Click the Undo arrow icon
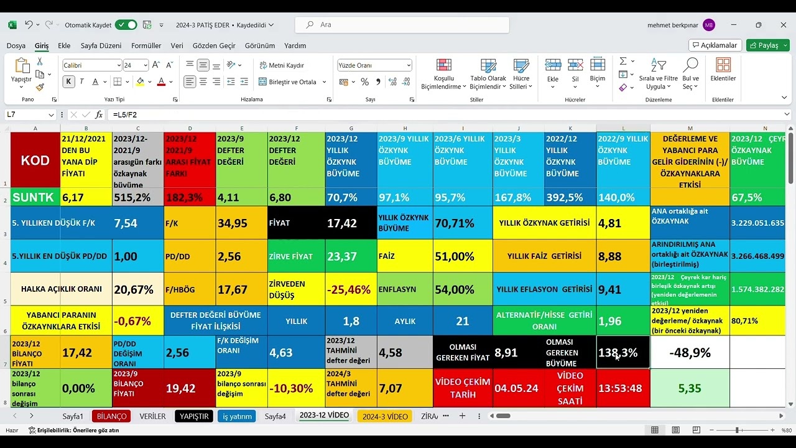The image size is (796, 448). point(29,25)
